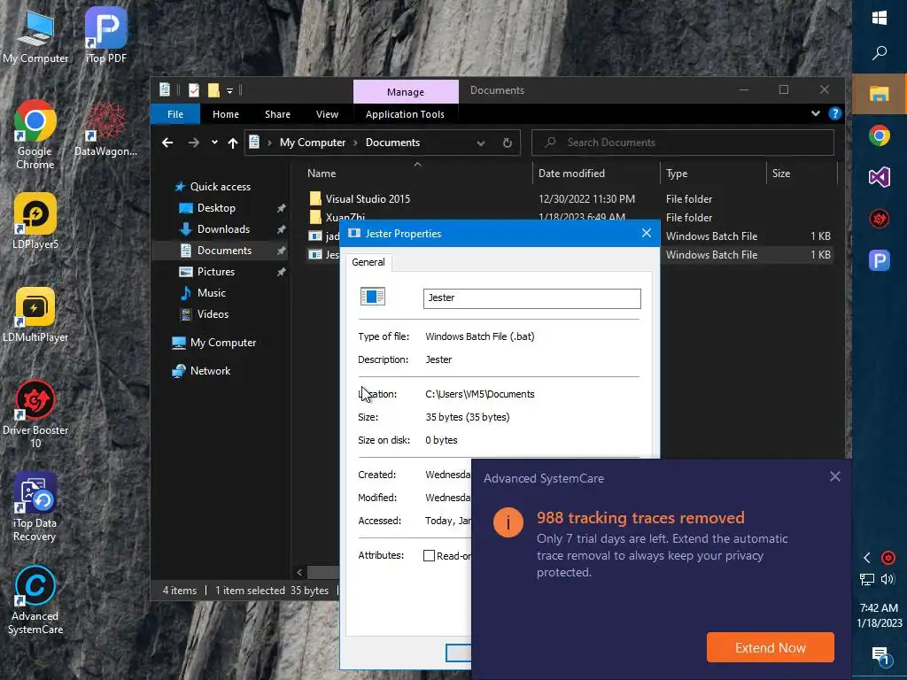The image size is (907, 680).
Task: Select Desktop in navigation pane
Action: [216, 208]
